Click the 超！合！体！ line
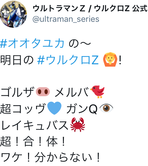148x166 pixels. point(33,141)
